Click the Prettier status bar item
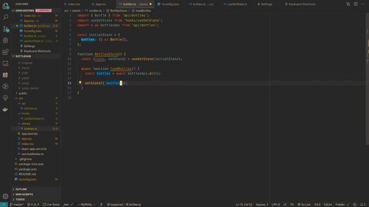Screen dimensions: 369x207 point(342,205)
